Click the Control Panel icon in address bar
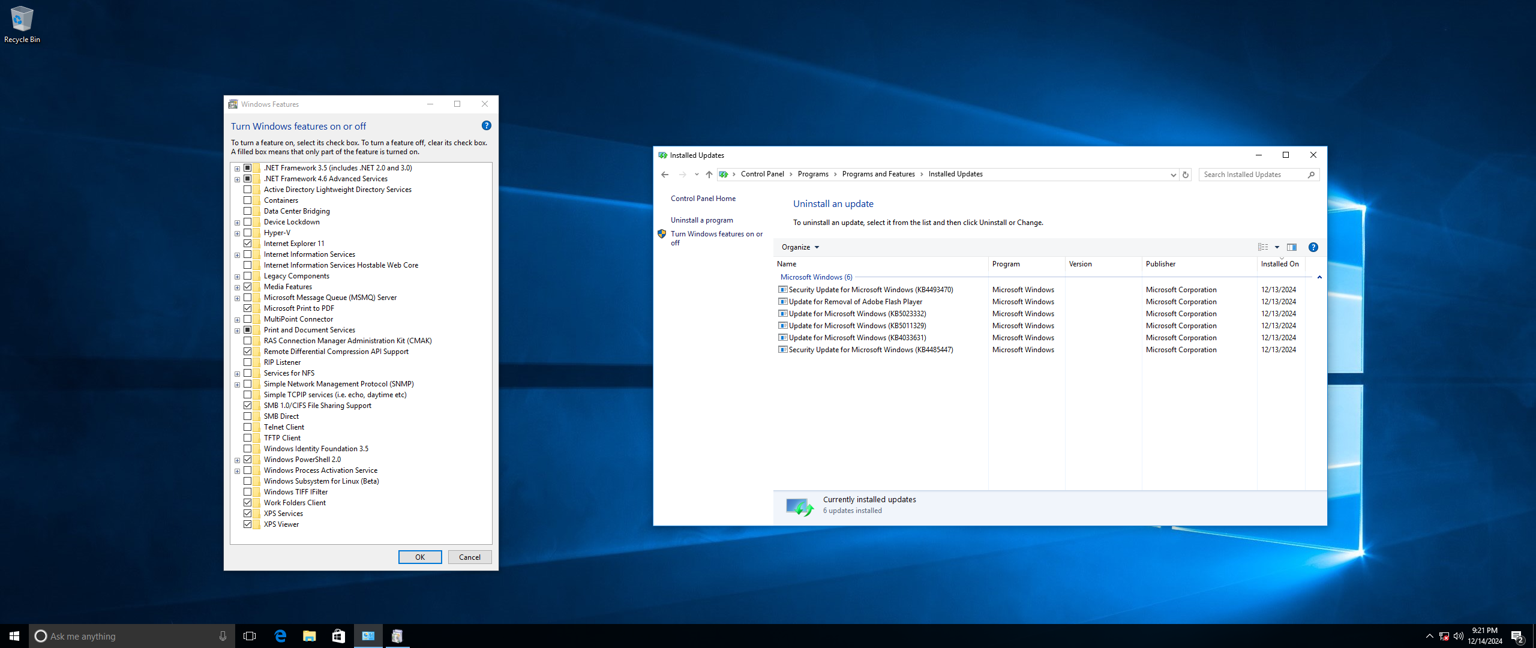Viewport: 1536px width, 648px height. [x=724, y=175]
